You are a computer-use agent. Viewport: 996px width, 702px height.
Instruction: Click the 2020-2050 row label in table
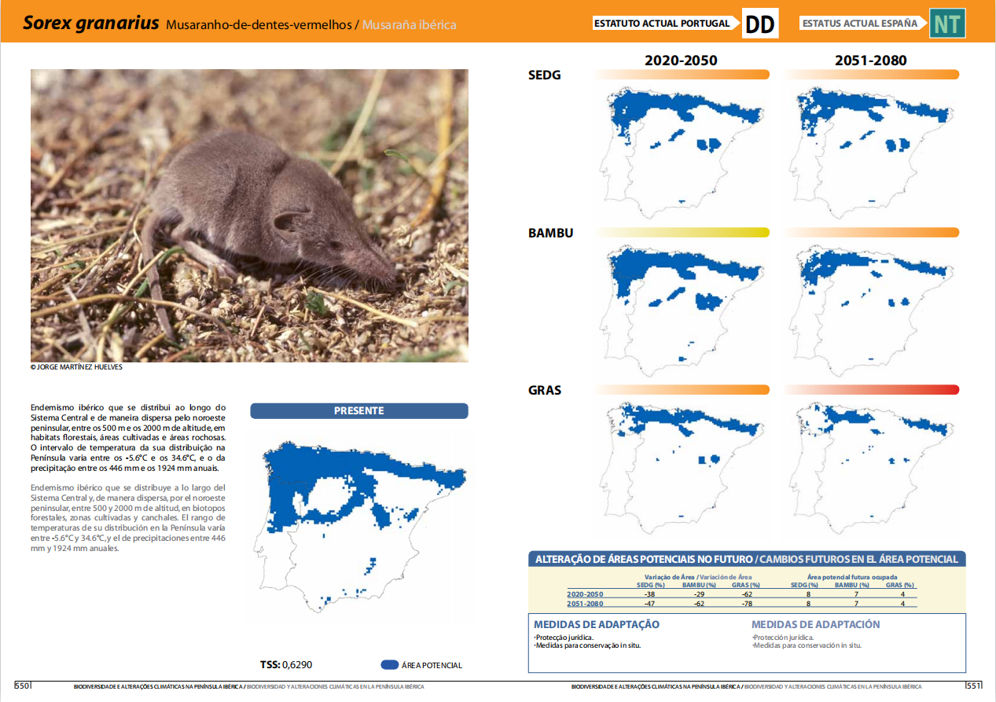[585, 594]
